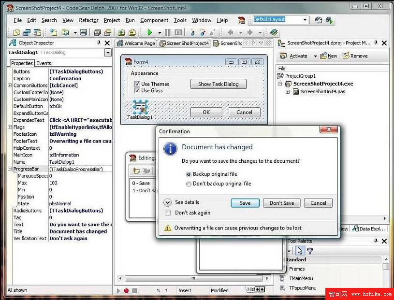Screen dimensions: 394x300
Task: Switch to the Events tab
Action: point(44,63)
